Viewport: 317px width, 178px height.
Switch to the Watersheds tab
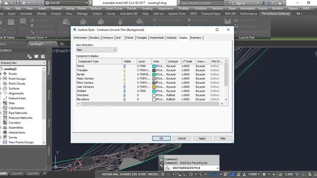point(157,38)
